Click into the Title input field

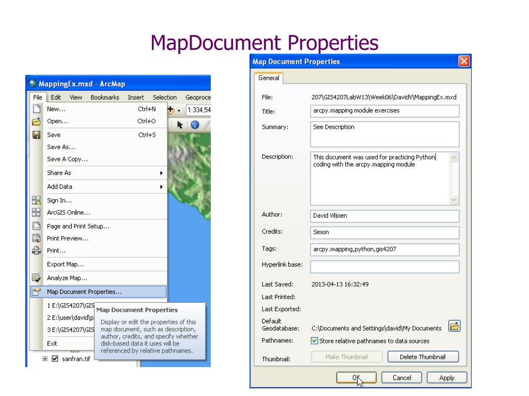click(x=384, y=111)
